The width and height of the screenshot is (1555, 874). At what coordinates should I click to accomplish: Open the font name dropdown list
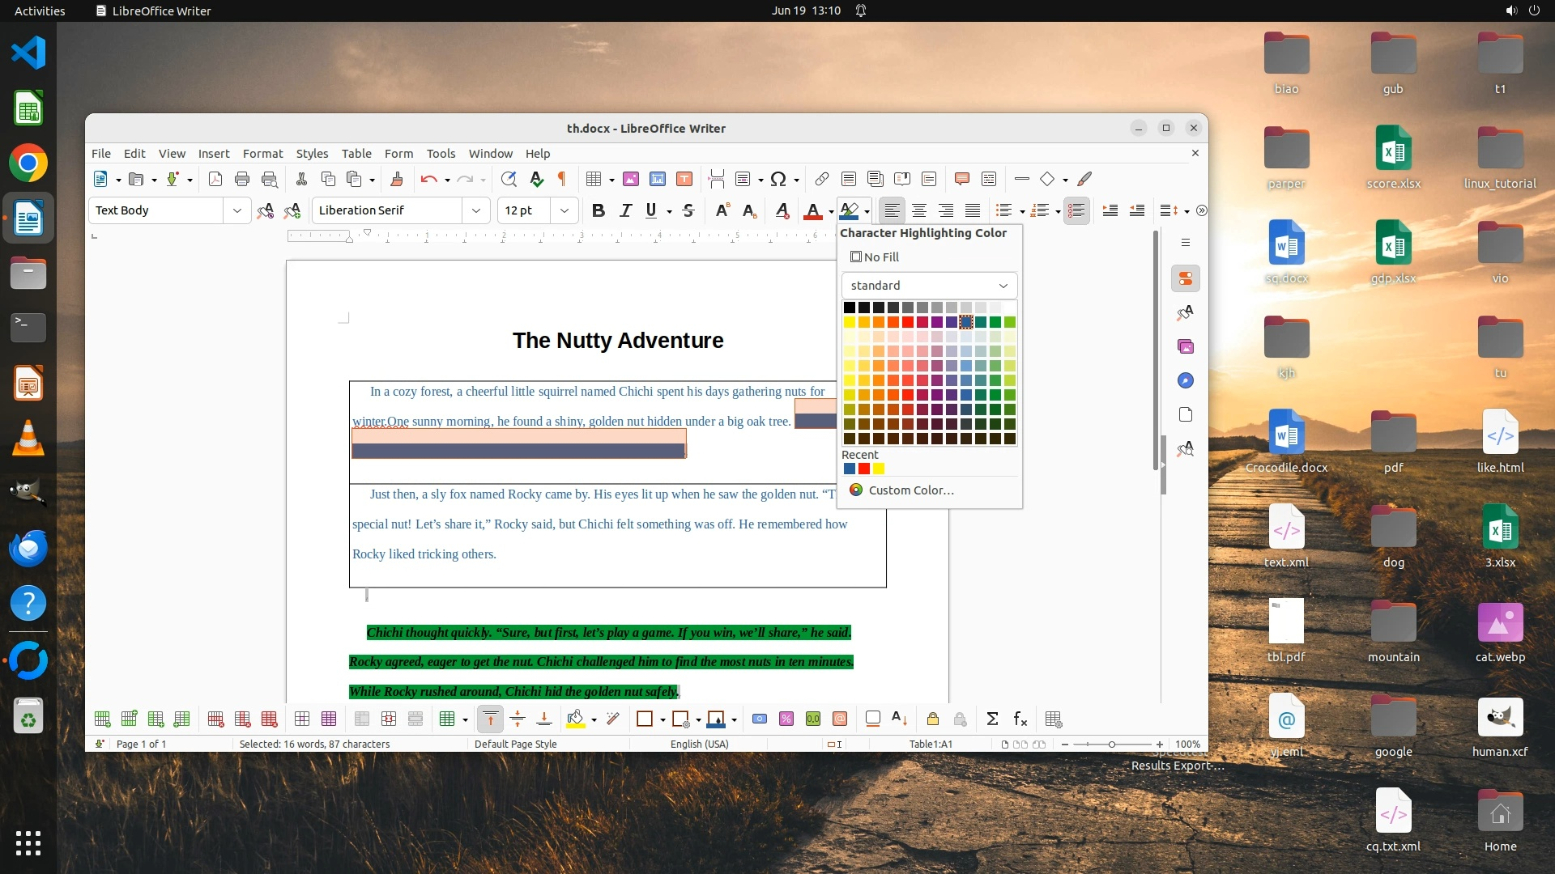pyautogui.click(x=476, y=210)
